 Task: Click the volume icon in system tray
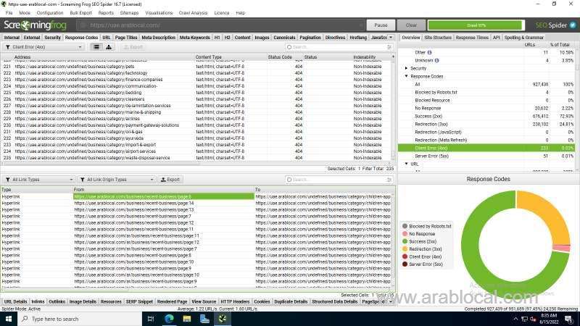[533, 319]
